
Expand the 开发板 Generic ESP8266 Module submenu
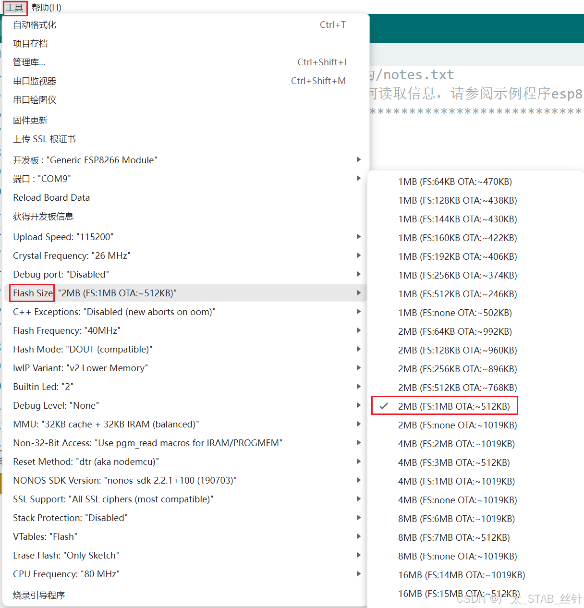point(185,160)
